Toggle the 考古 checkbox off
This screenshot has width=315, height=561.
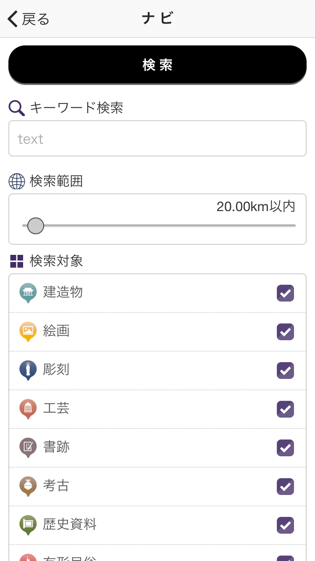pyautogui.click(x=285, y=487)
